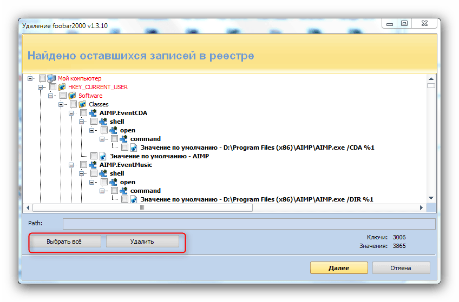Select the value icon for AIMP.exe /CDA %1 entry
This screenshot has height=302, width=459.
tap(134, 147)
